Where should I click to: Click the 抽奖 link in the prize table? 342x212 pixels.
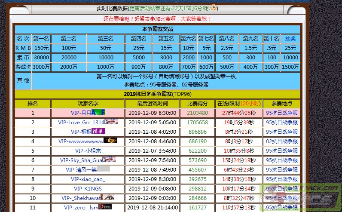click(290, 38)
